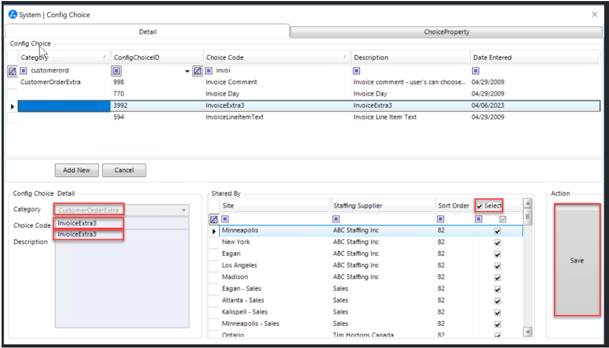The width and height of the screenshot is (609, 348).
Task: Click the 'CustomerOrderExtra' category cell in grid
Action: click(x=64, y=82)
